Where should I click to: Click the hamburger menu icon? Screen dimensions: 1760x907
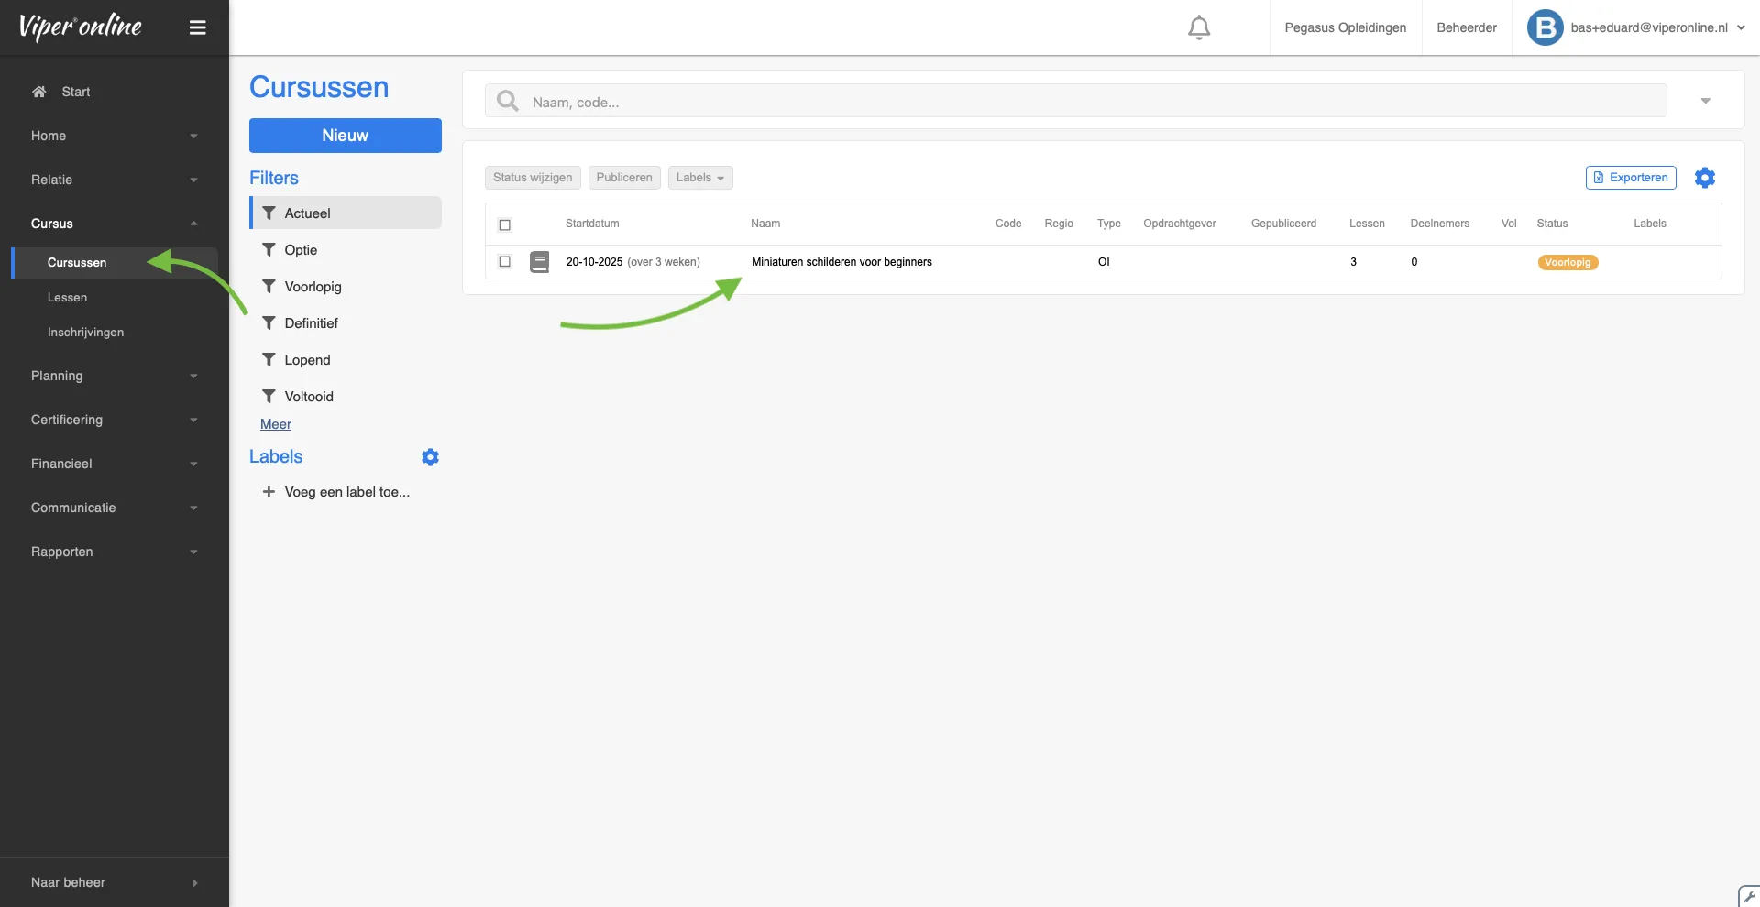click(197, 27)
